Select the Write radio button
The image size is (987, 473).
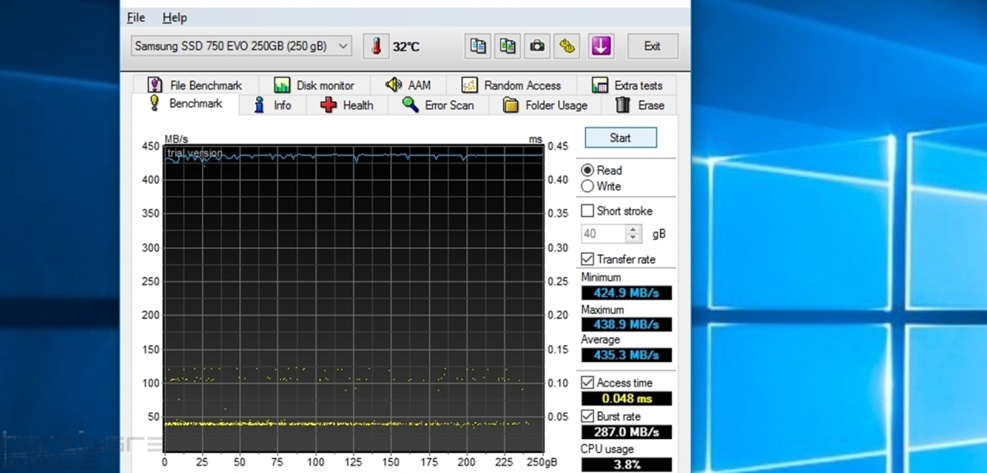click(x=588, y=186)
